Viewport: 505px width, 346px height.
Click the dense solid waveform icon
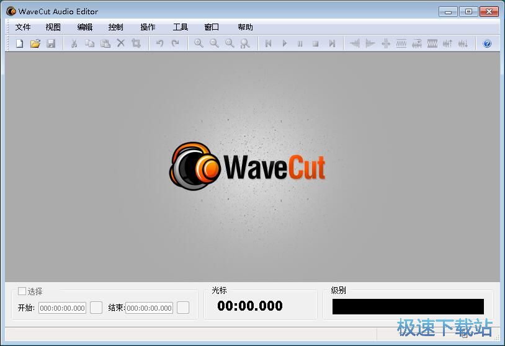click(x=432, y=43)
